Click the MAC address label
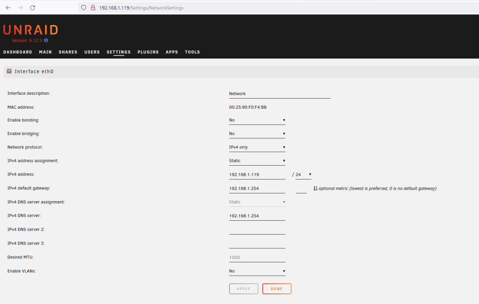479x304 pixels. [x=21, y=107]
